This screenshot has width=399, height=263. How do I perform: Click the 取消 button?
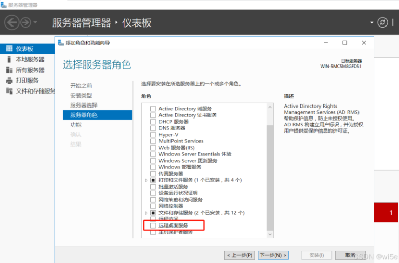point(350,255)
